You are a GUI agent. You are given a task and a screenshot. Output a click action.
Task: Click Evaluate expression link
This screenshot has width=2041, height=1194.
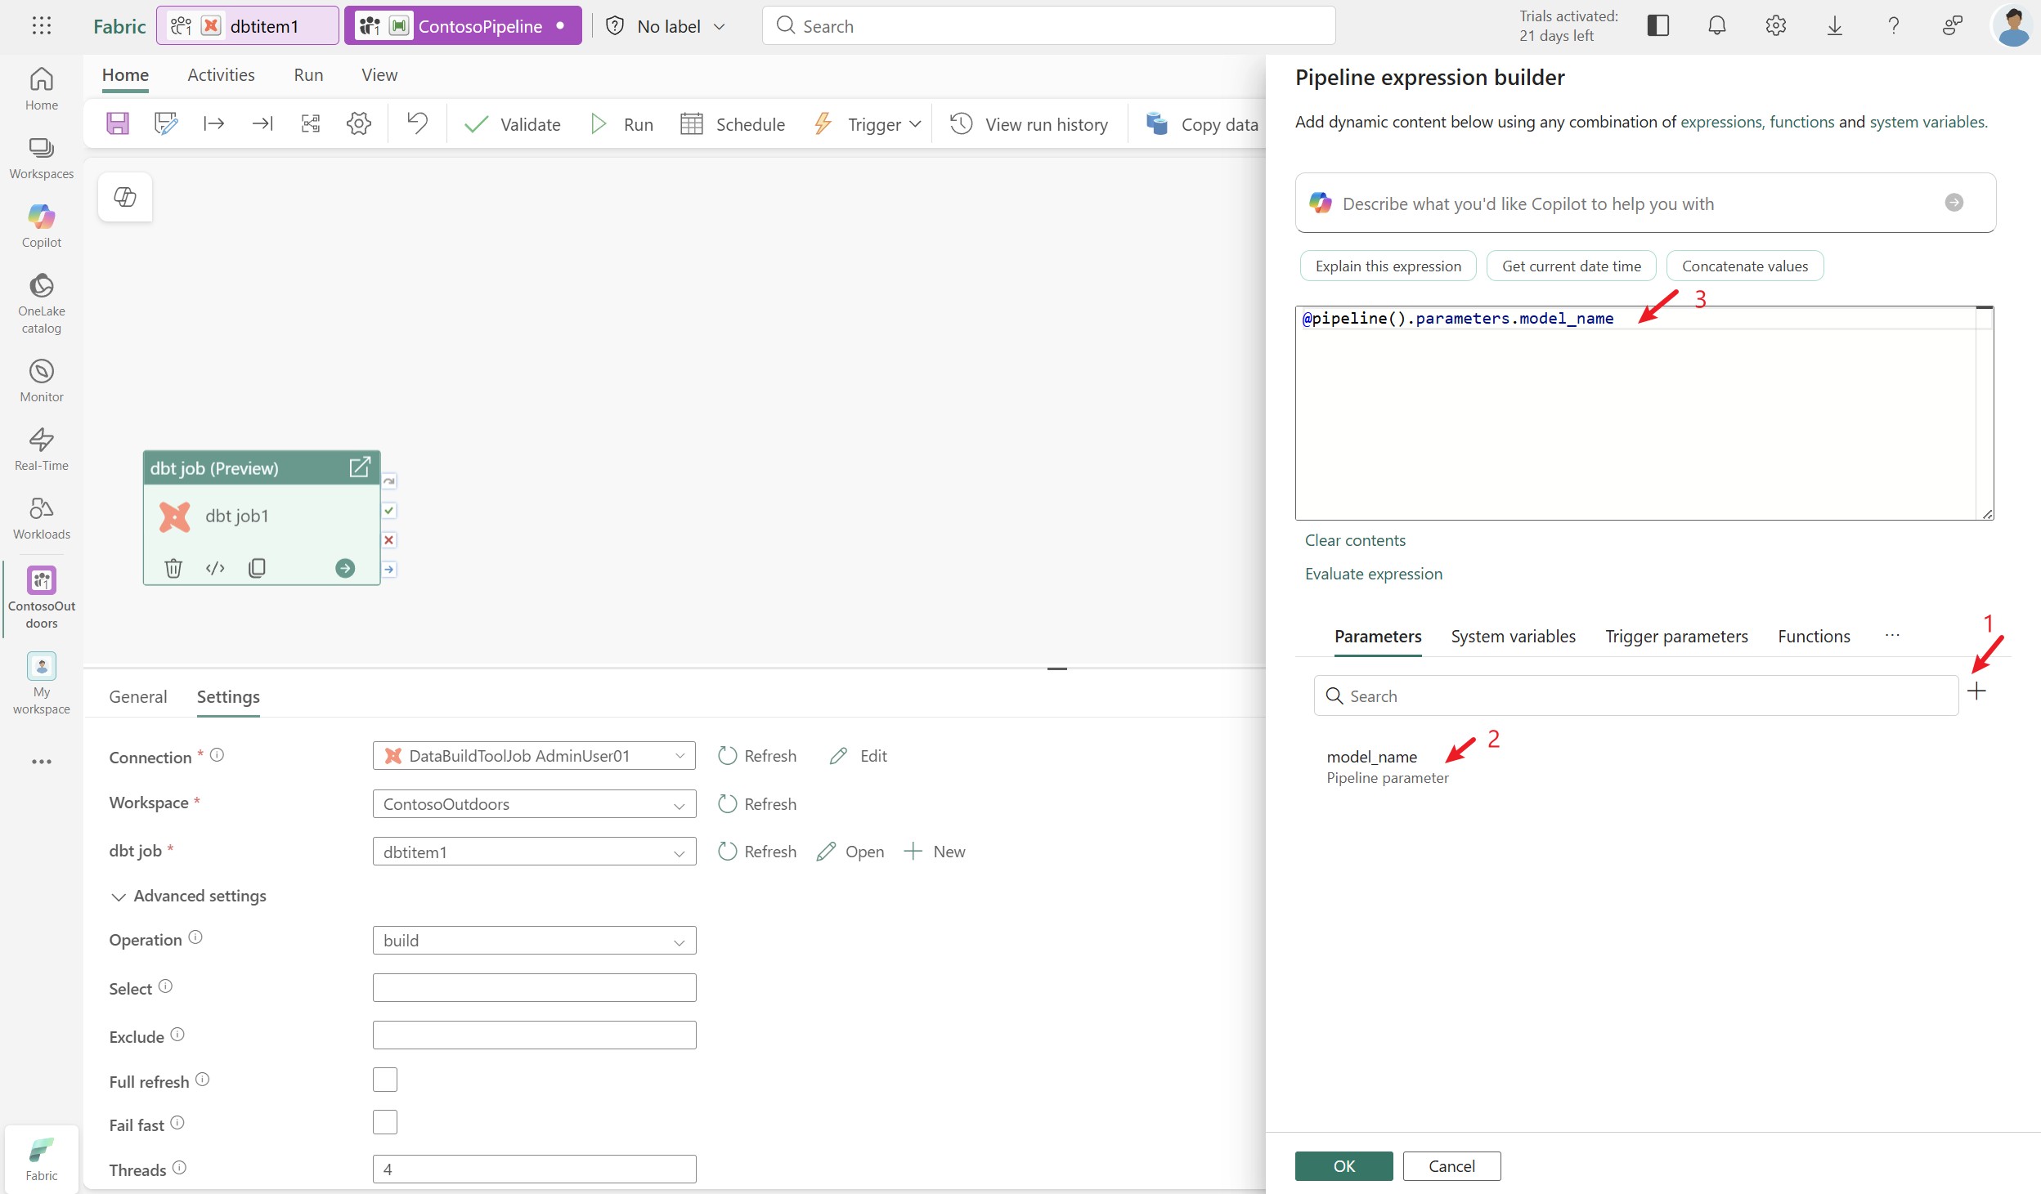pos(1374,574)
